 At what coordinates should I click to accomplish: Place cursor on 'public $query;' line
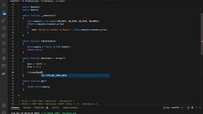(30, 10)
